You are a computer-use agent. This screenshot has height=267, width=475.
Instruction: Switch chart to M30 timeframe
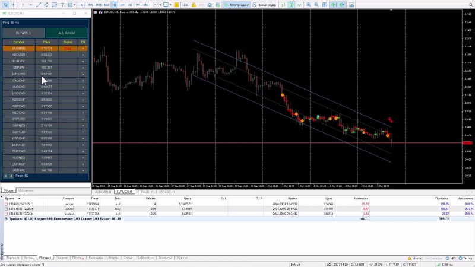click(106, 5)
